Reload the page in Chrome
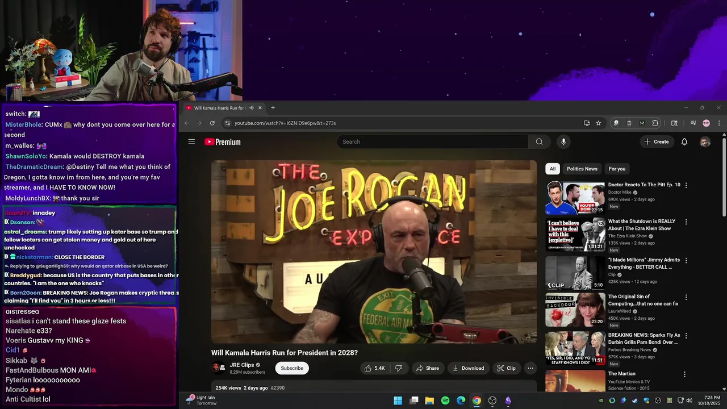The image size is (727, 409). (212, 123)
